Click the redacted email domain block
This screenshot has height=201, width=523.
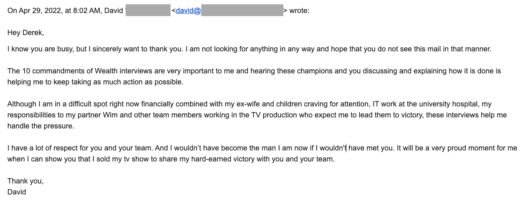(x=242, y=10)
